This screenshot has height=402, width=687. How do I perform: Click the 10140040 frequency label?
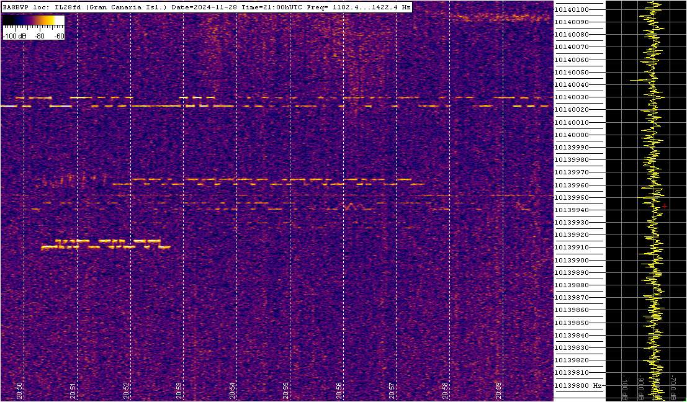[x=572, y=84]
